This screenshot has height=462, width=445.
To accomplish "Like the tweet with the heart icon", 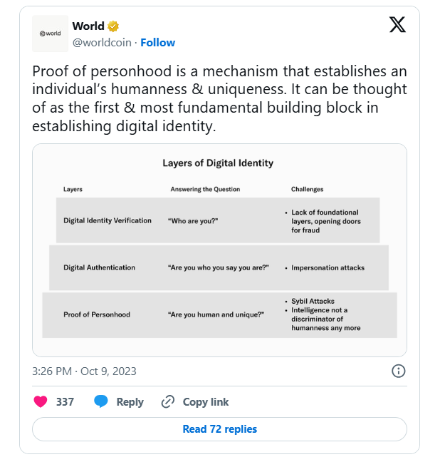I will 41,401.
